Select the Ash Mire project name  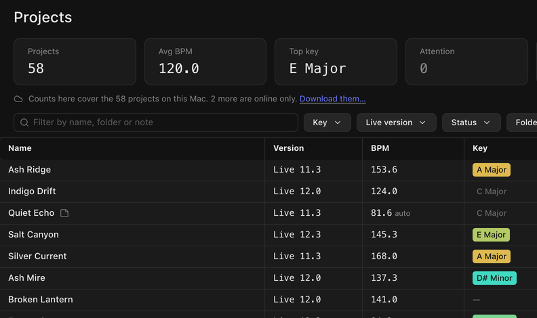[26, 277]
